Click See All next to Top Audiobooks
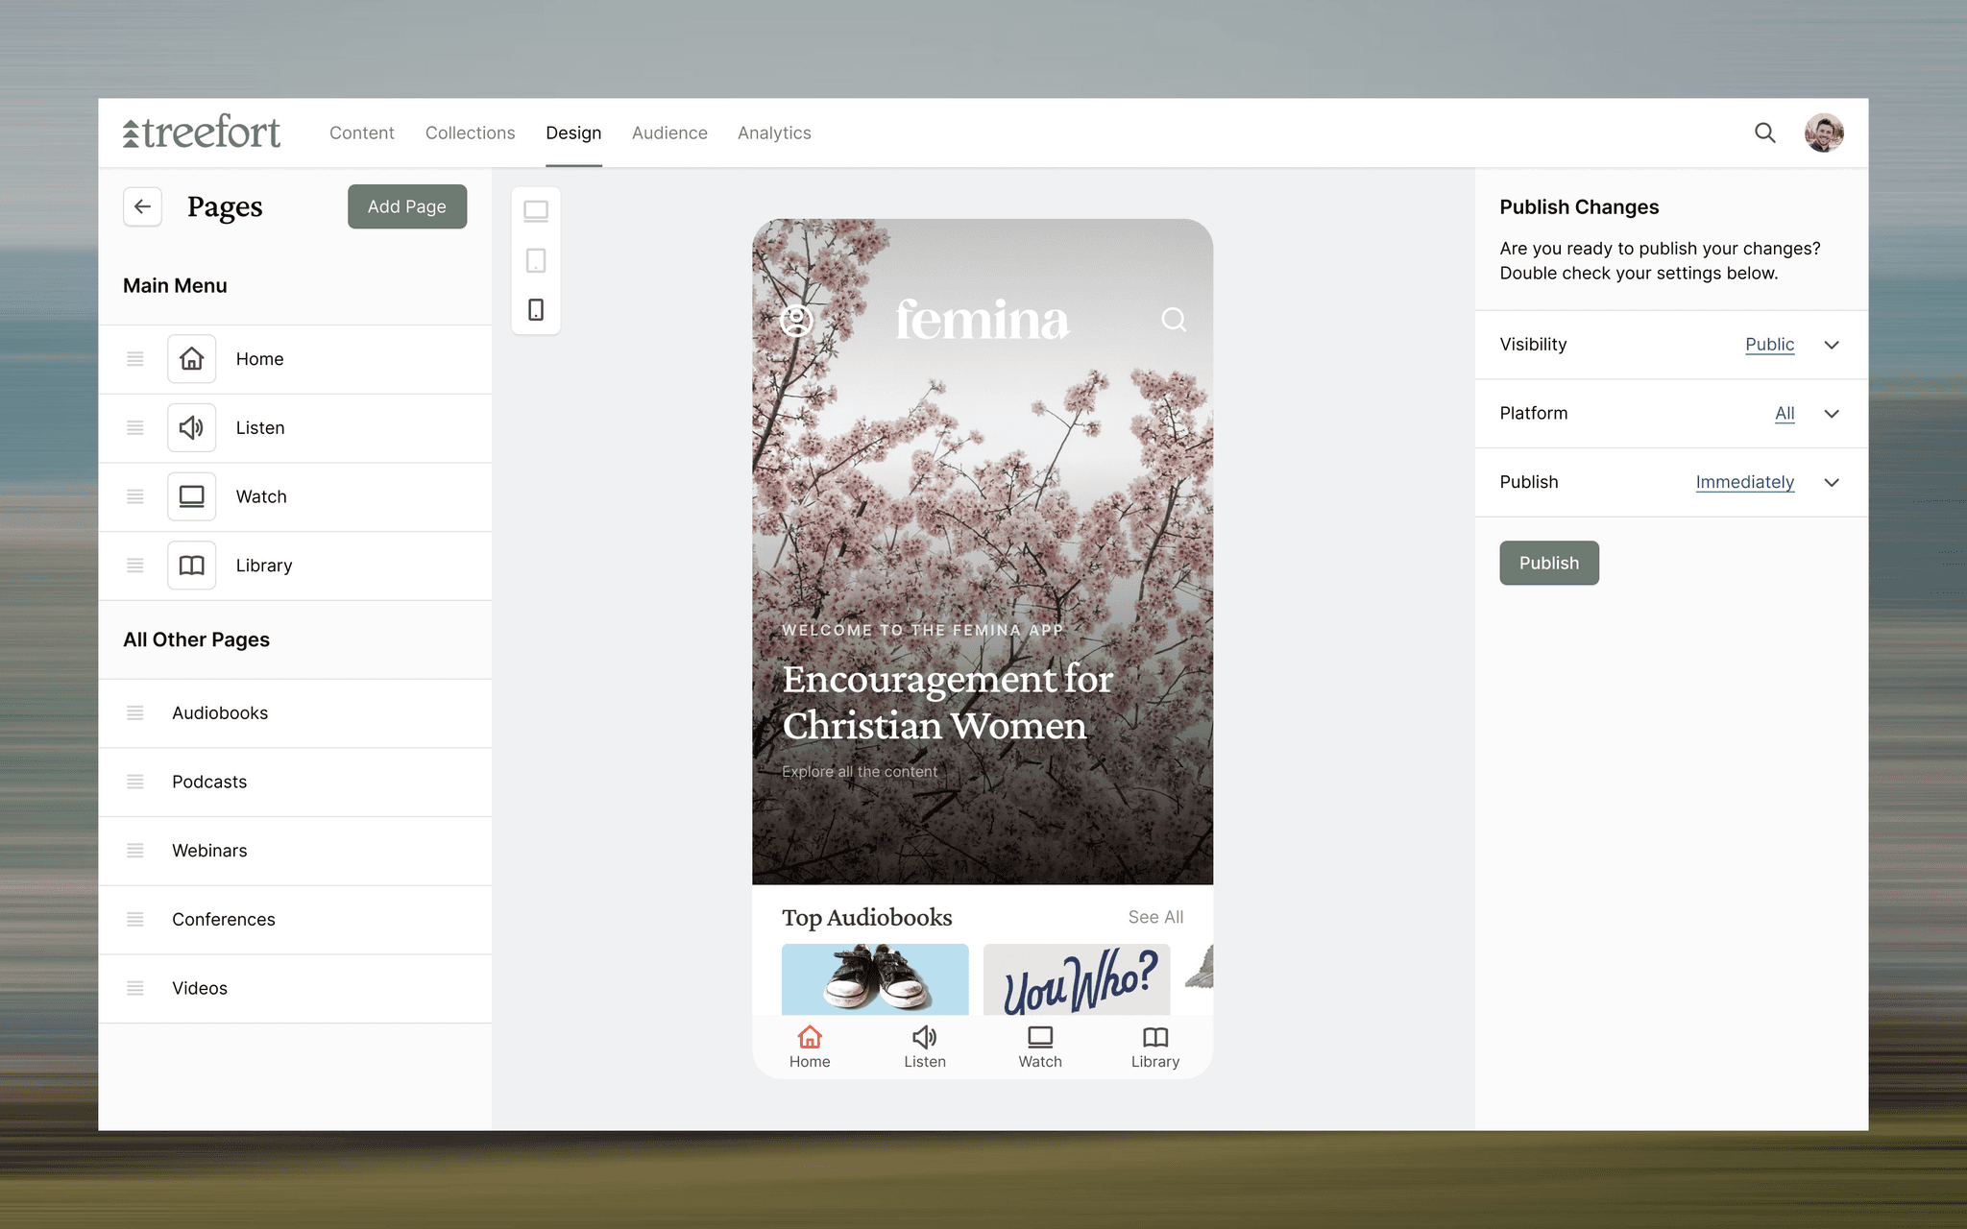This screenshot has height=1229, width=1967. point(1155,917)
